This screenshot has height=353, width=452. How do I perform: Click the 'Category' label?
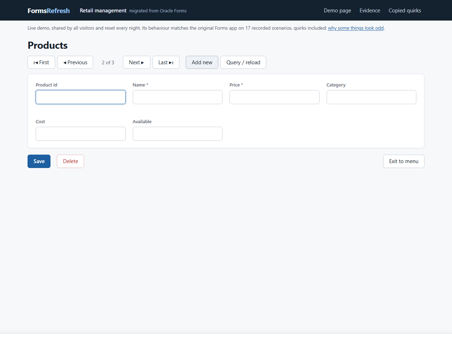[336, 85]
